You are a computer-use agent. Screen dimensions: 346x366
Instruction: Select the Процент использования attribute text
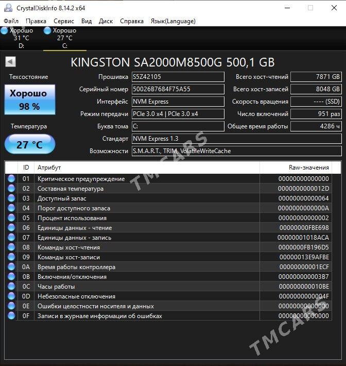(x=72, y=218)
